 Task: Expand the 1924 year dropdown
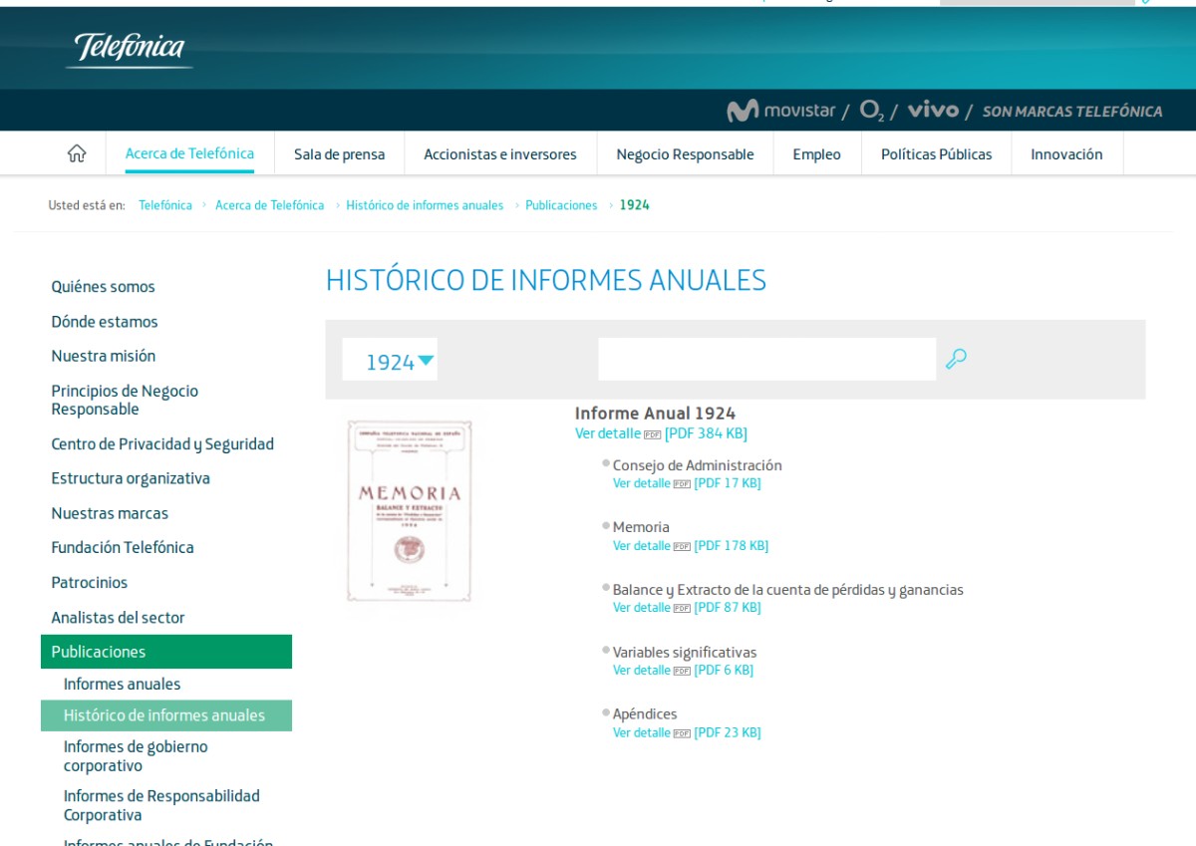point(390,361)
